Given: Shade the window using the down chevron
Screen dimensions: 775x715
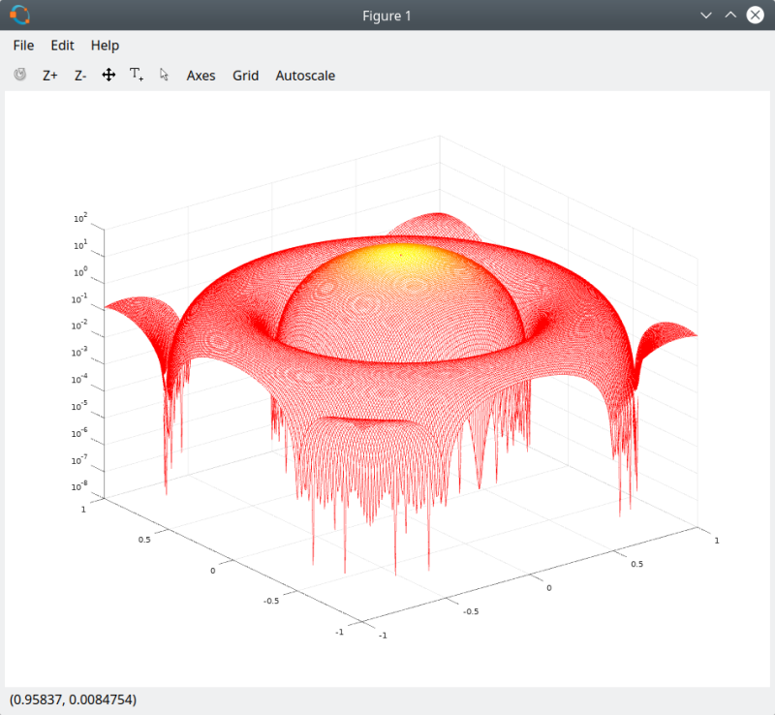Looking at the screenshot, I should pyautogui.click(x=704, y=15).
